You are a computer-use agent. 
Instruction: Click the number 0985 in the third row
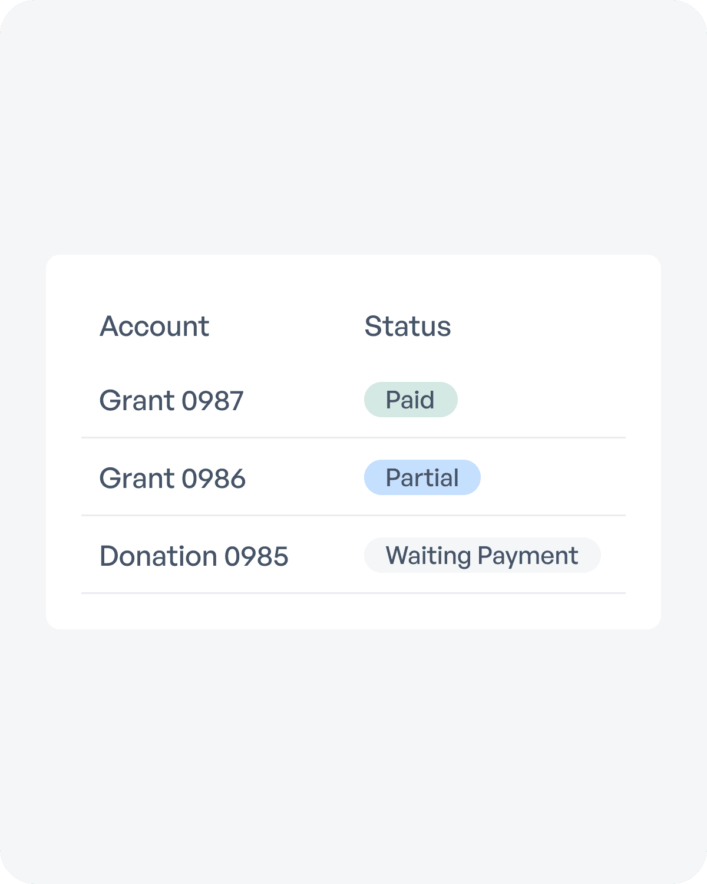click(257, 556)
